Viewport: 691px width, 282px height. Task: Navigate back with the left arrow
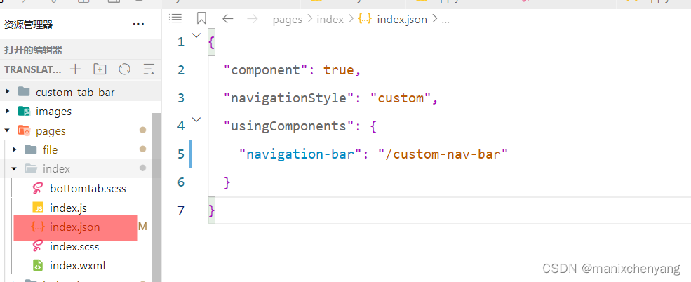227,19
